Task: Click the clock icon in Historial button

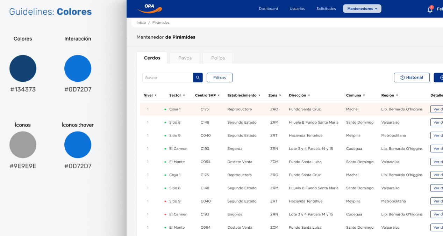Action: [x=402, y=78]
